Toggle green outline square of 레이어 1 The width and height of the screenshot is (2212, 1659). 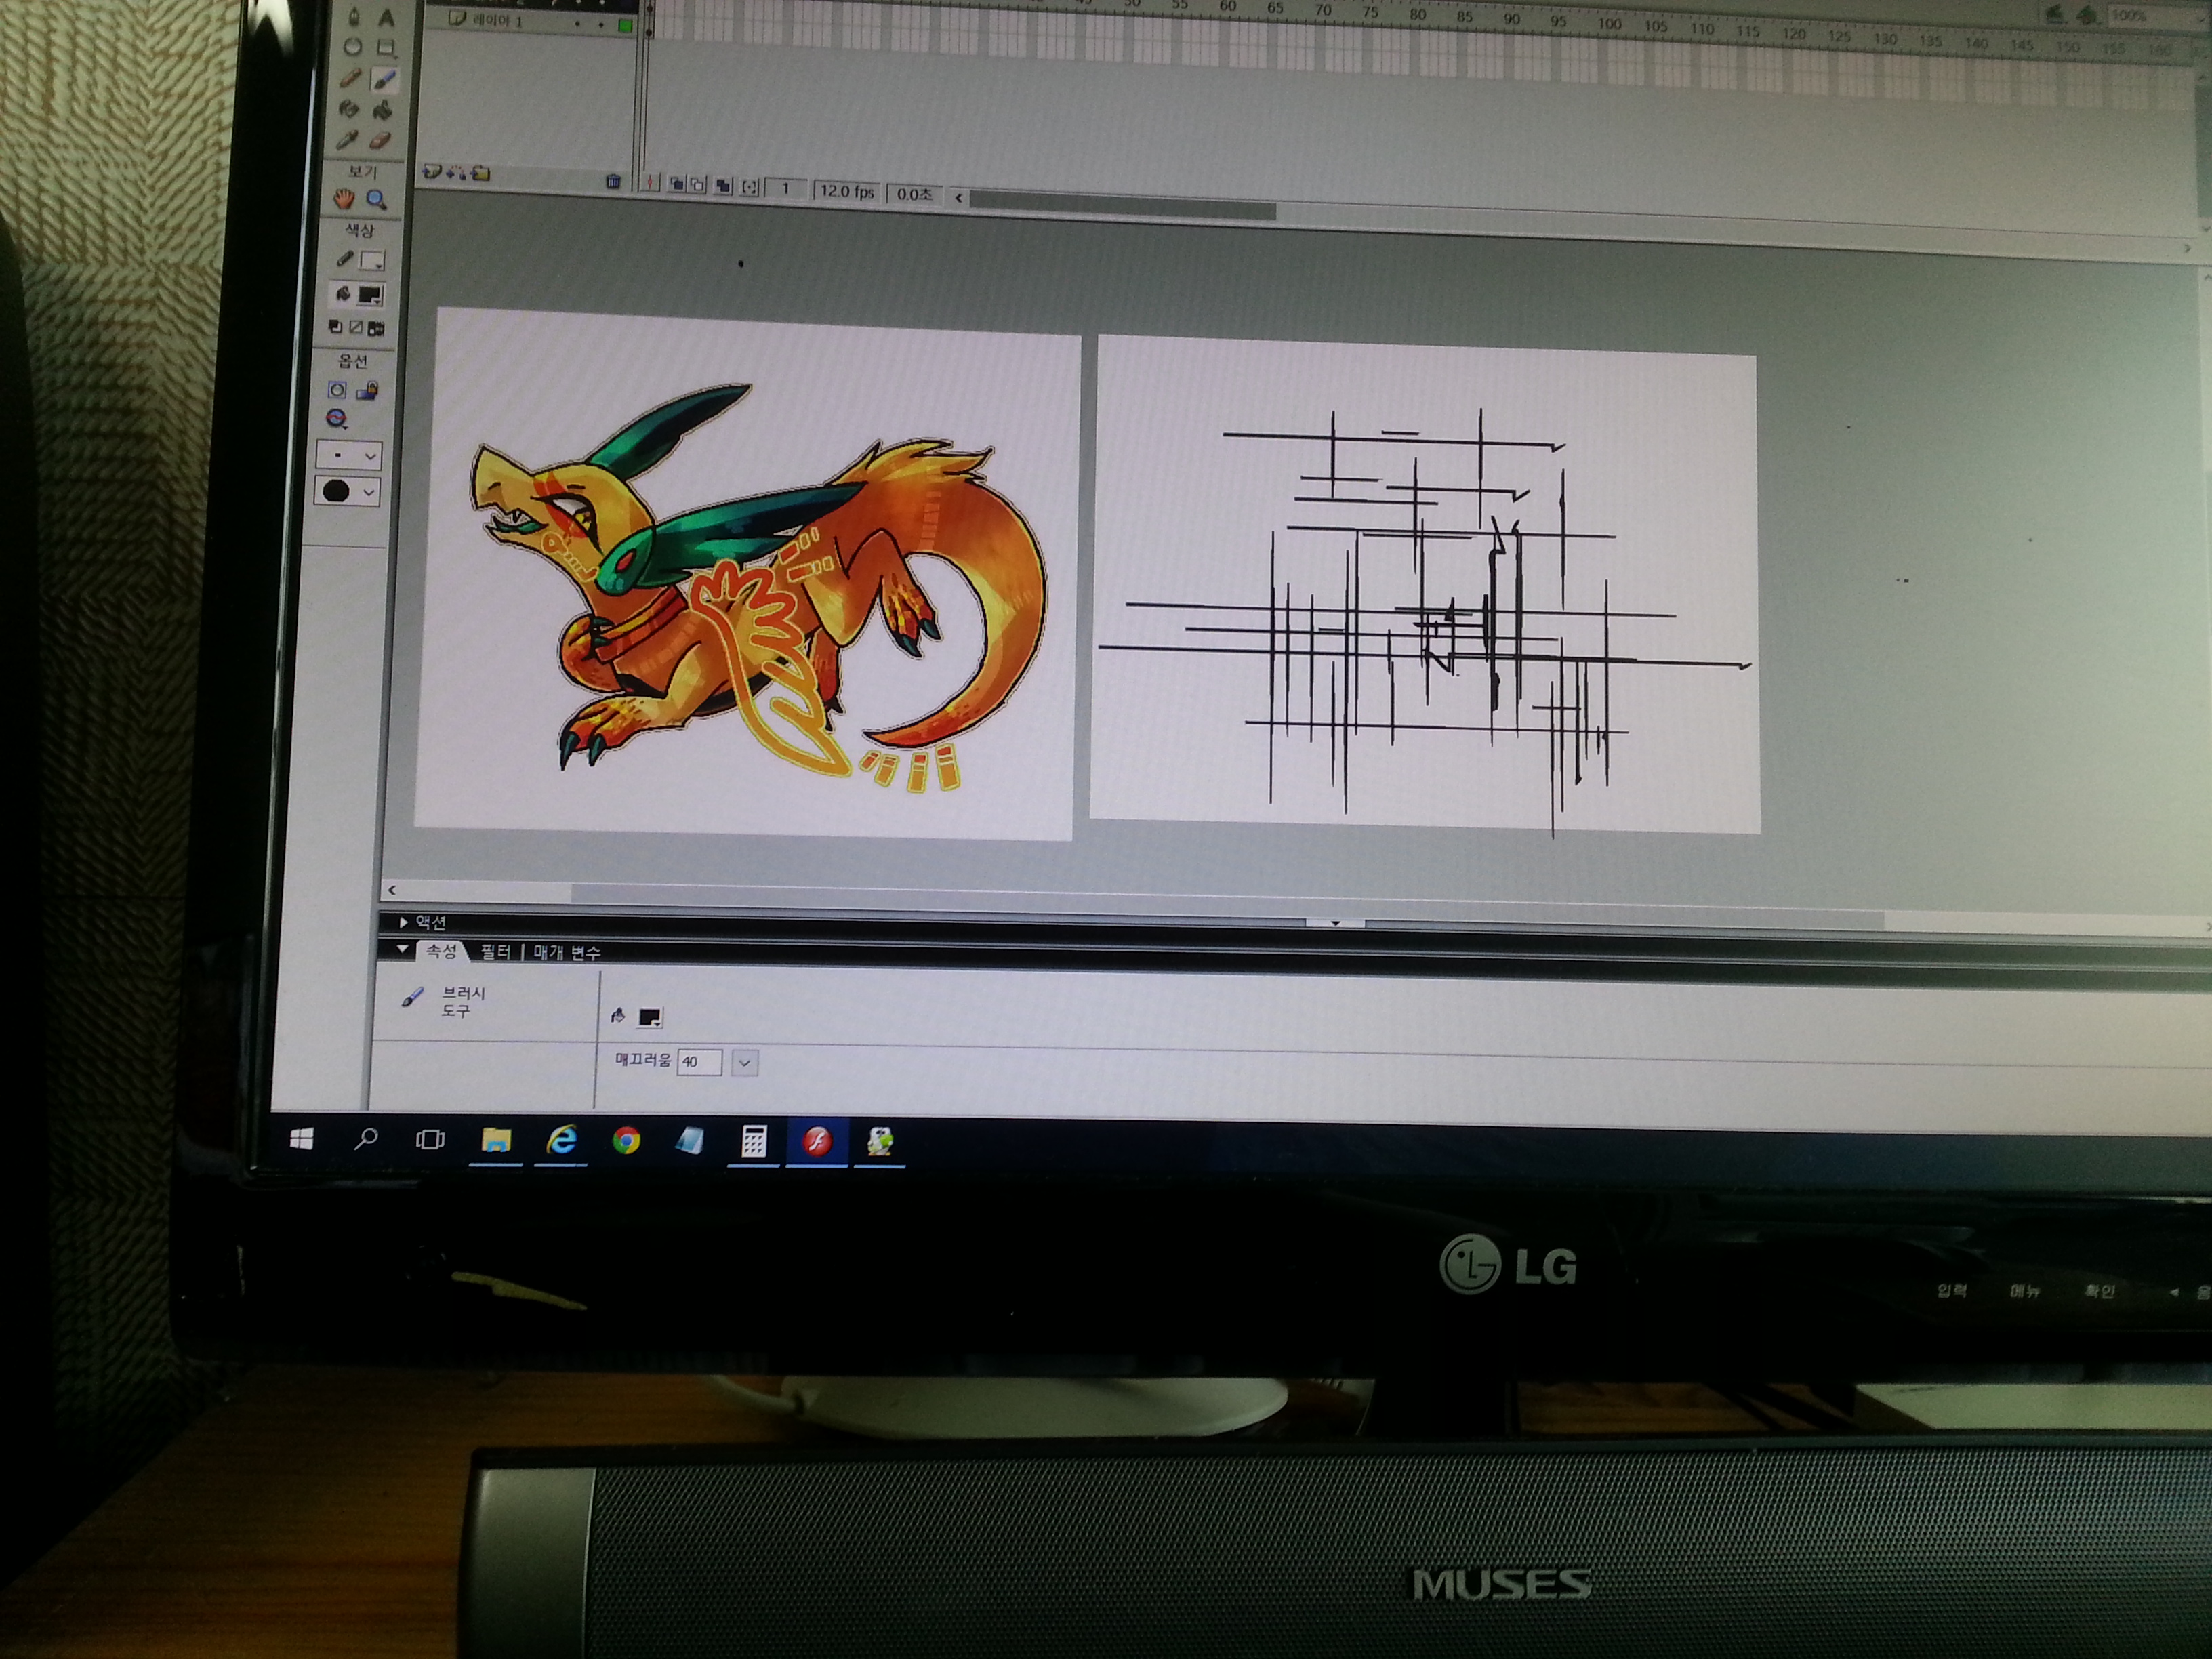coord(625,25)
